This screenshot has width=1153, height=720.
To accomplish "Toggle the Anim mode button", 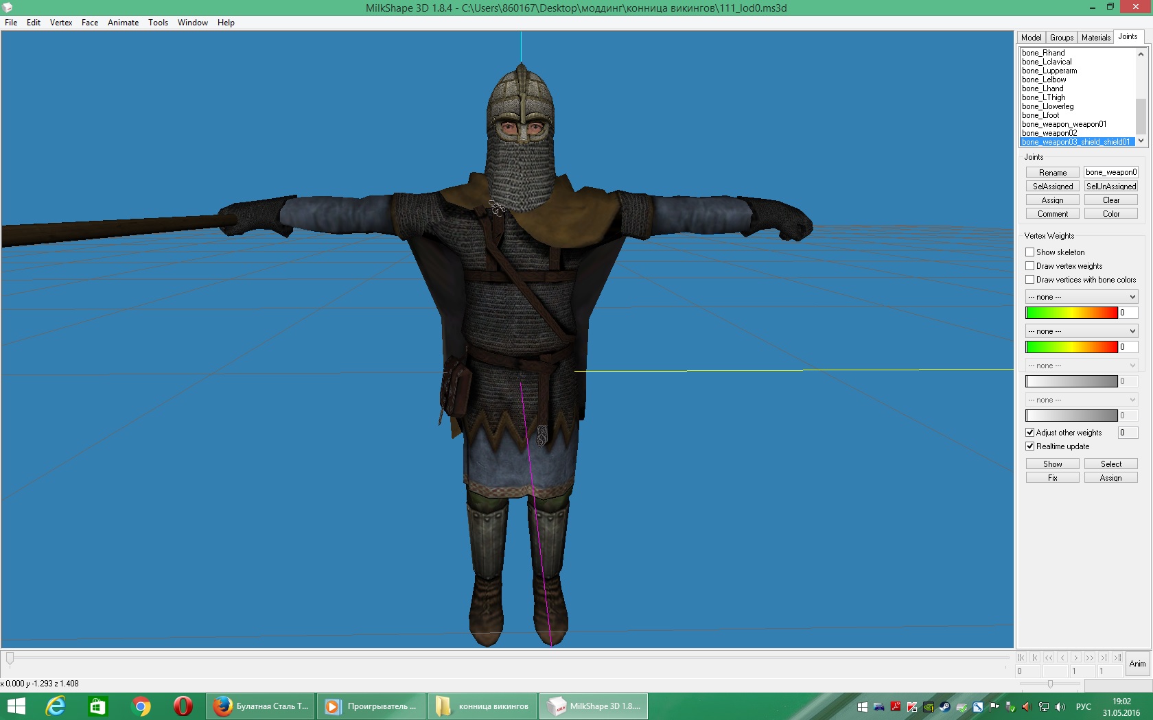I will tap(1137, 664).
